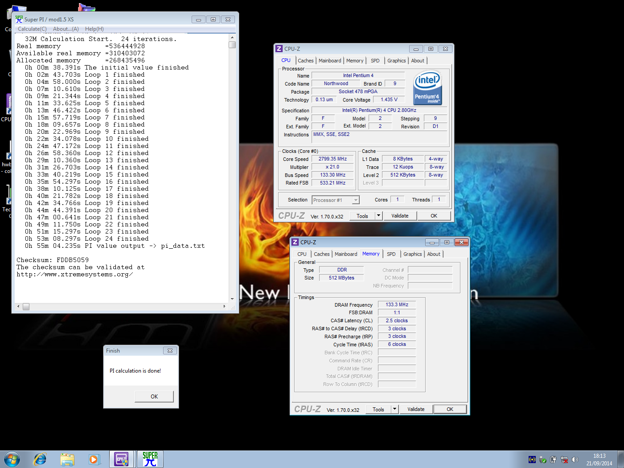624x468 pixels.
Task: Click the Code Name field Northwood
Action: (x=336, y=83)
